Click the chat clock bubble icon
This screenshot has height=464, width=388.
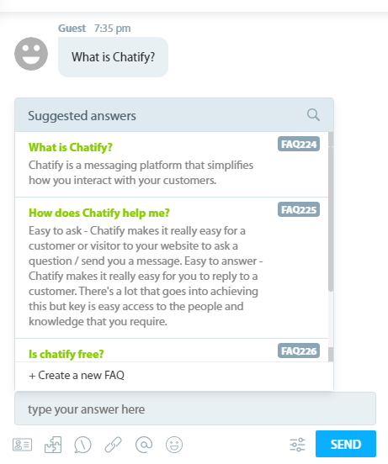click(x=82, y=445)
